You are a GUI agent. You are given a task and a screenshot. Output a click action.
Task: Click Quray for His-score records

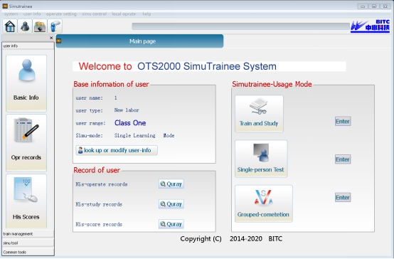pyautogui.click(x=171, y=224)
